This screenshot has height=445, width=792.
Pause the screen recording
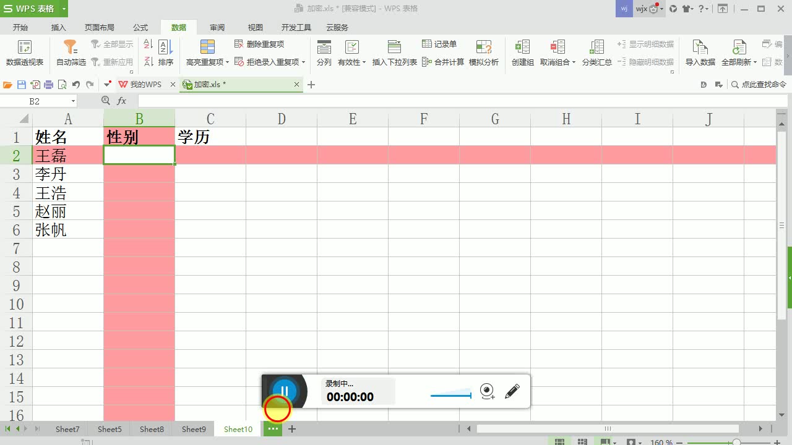pyautogui.click(x=285, y=391)
